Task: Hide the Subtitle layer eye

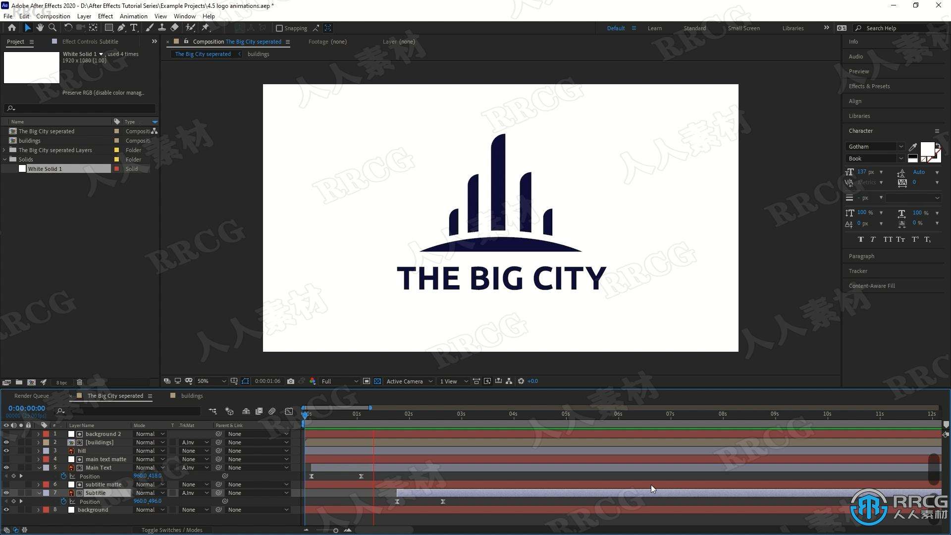Action: coord(6,493)
